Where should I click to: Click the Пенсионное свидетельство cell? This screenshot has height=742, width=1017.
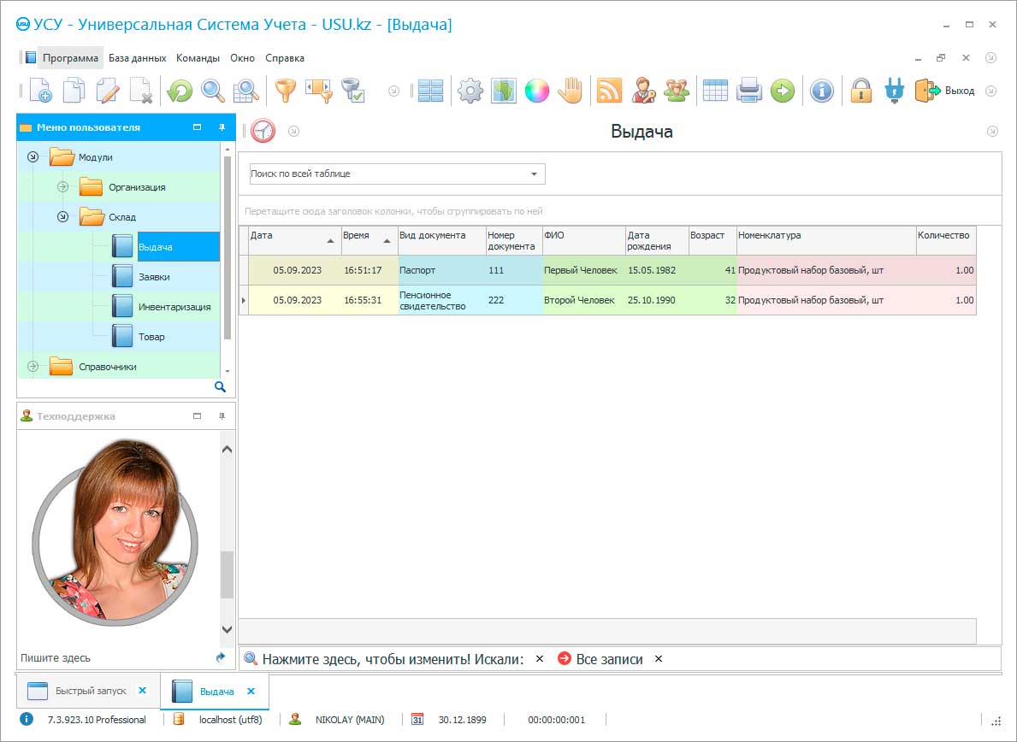[x=441, y=300]
